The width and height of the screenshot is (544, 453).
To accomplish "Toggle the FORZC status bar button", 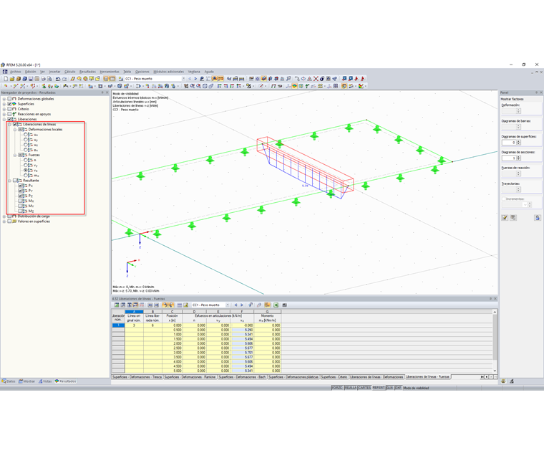I will tap(337, 388).
